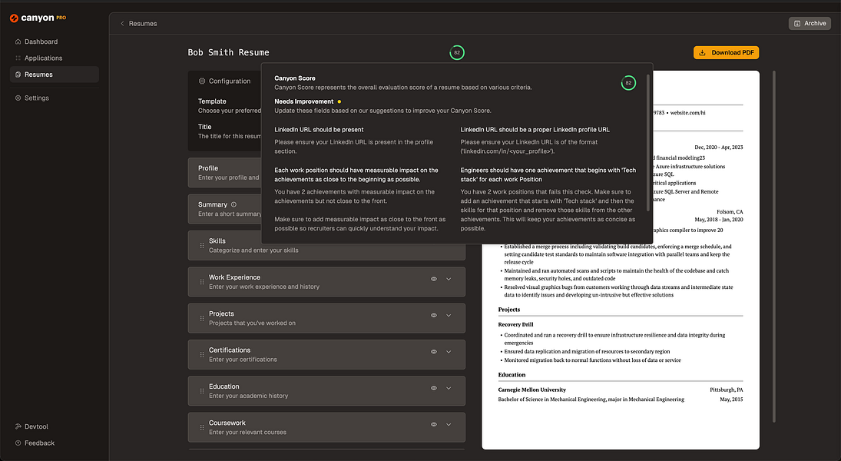This screenshot has width=841, height=461.
Task: Grab the Education drag handle
Action: (x=202, y=391)
